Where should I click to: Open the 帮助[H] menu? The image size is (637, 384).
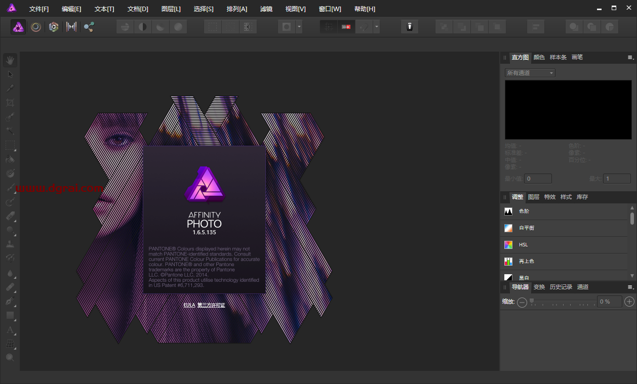click(x=365, y=9)
